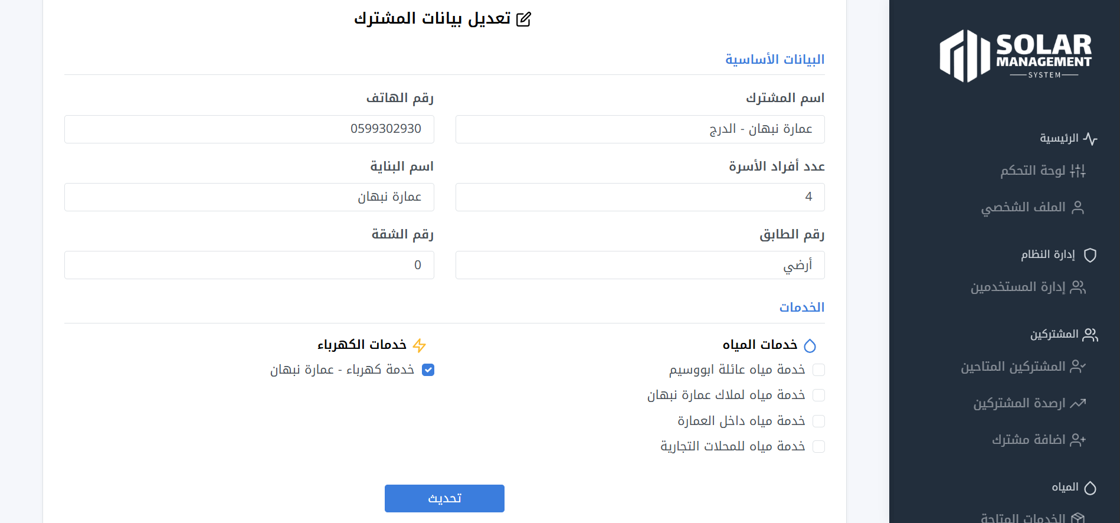Click the subscriber balances trend icon
Image resolution: width=1120 pixels, height=523 pixels.
[1078, 404]
